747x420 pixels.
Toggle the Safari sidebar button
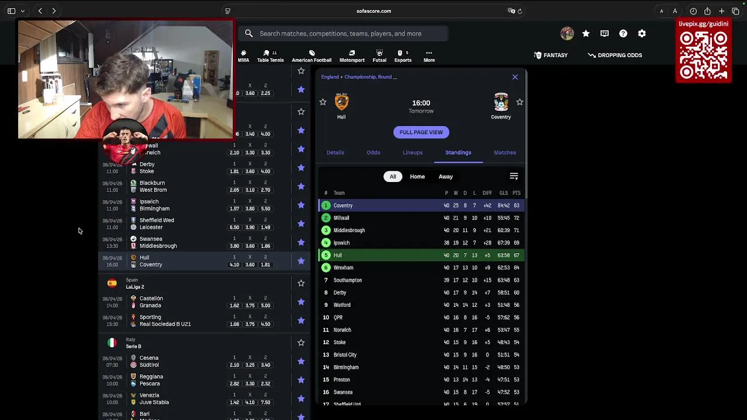point(11,11)
